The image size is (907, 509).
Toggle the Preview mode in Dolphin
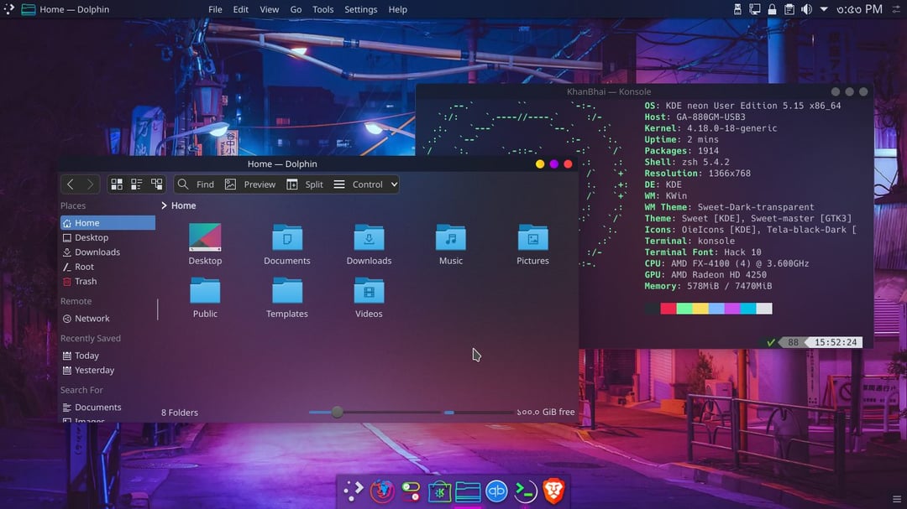pyautogui.click(x=251, y=184)
